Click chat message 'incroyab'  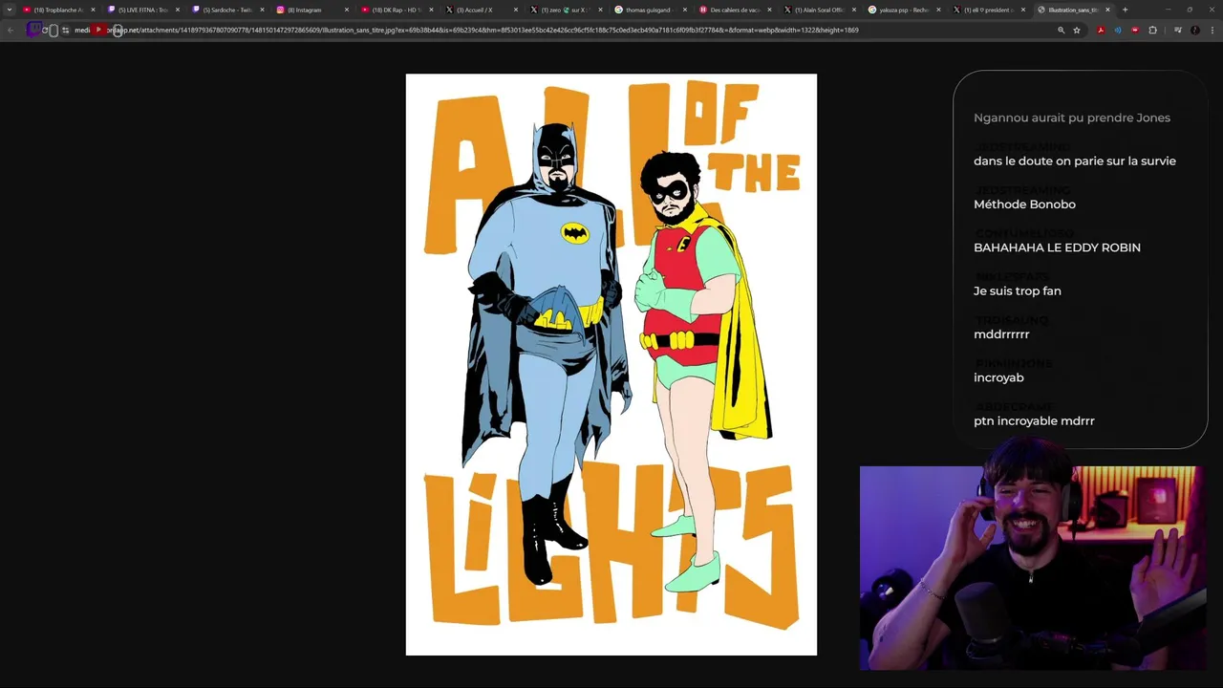(998, 377)
